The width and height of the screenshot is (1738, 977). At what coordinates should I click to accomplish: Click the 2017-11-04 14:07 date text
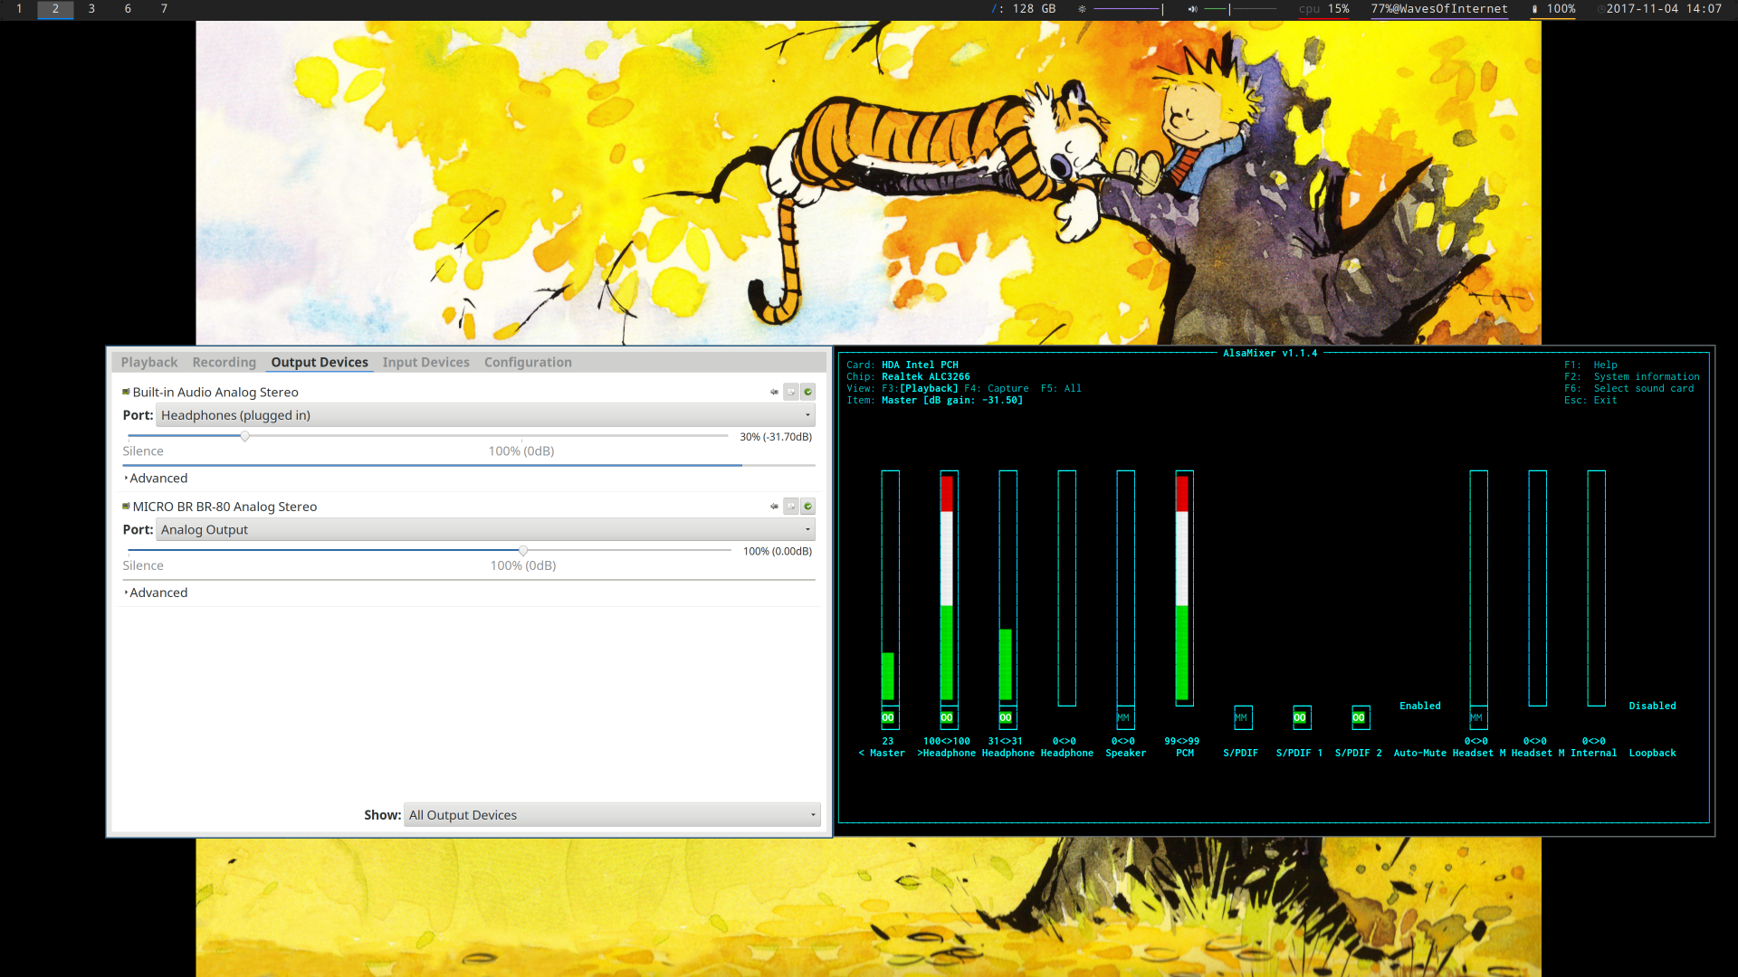click(1664, 9)
